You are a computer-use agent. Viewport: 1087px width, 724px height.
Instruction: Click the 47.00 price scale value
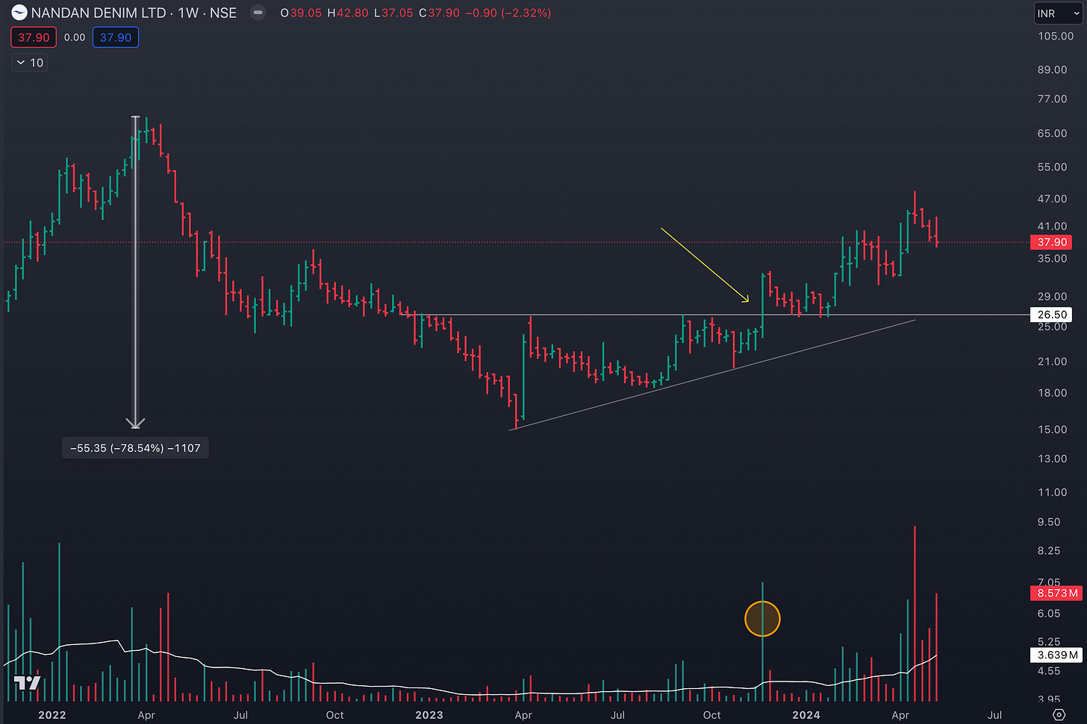[1052, 199]
